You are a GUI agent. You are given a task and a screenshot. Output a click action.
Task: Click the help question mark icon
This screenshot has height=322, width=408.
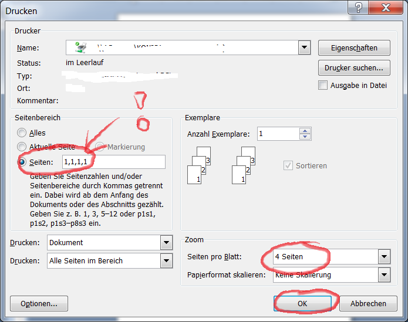point(358,8)
